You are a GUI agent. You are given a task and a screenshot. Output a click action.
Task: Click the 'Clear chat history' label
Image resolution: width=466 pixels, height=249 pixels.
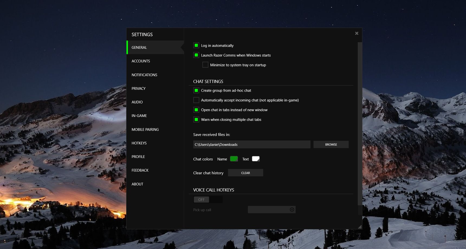click(208, 173)
